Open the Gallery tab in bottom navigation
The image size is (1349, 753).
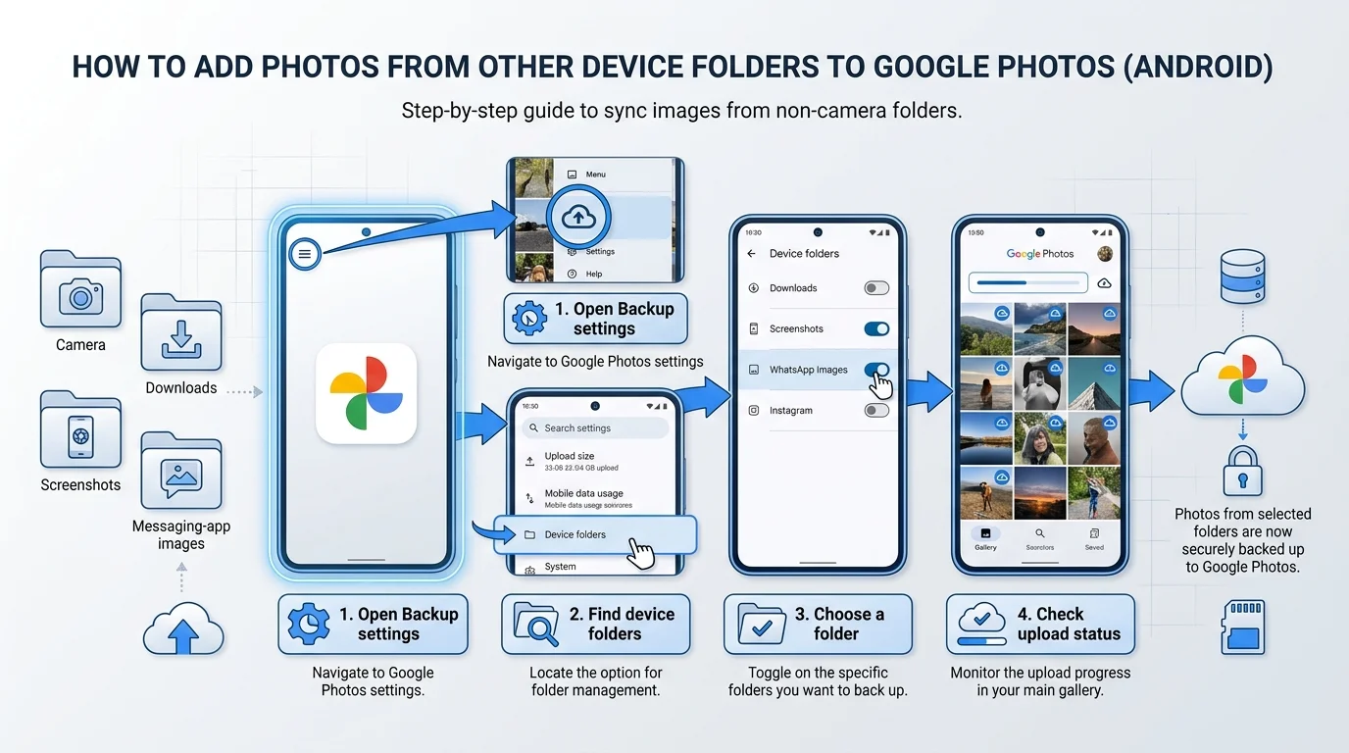coord(985,539)
